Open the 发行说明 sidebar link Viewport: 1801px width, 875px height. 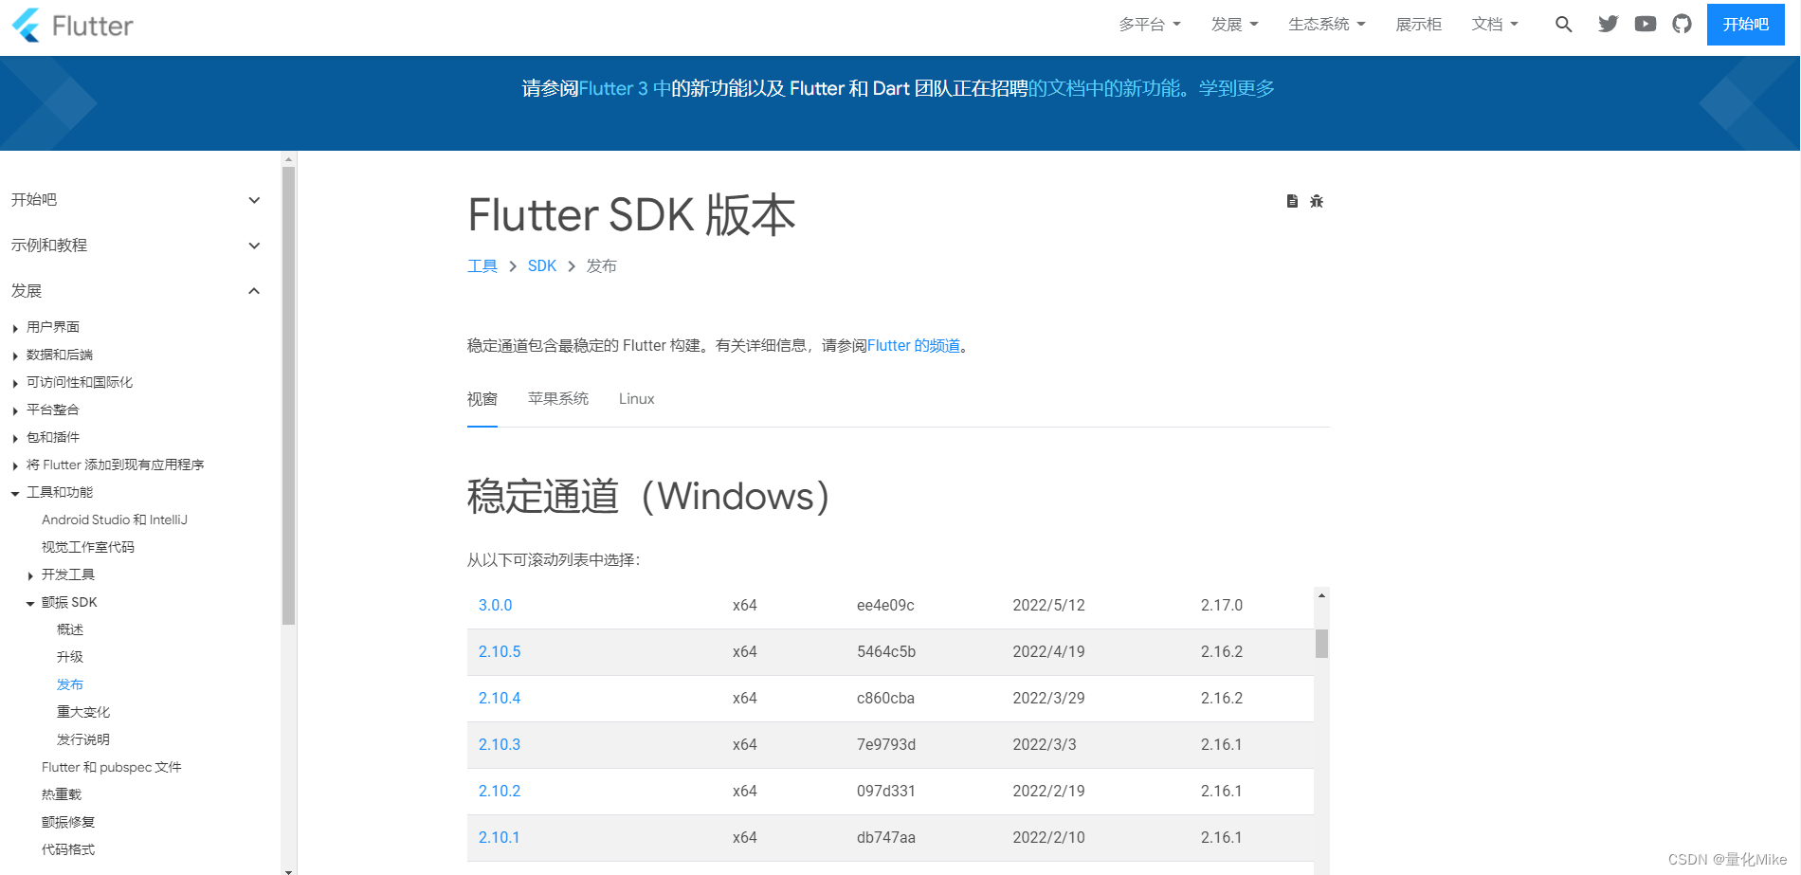pyautogui.click(x=83, y=739)
